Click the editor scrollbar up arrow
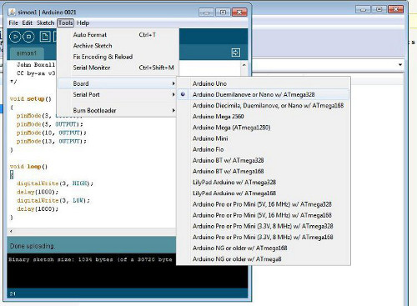The height and width of the screenshot is (306, 417). [x=244, y=65]
